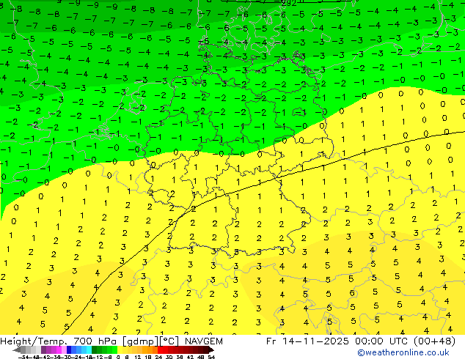Screen dimensions: 465x359
Task: Click the 54 value at the legend's right end
Action: pyautogui.click(x=211, y=357)
